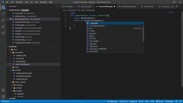Viewport: 183px width, 103px height.
Task: Open the Source Control view
Action: [x=3, y=20]
